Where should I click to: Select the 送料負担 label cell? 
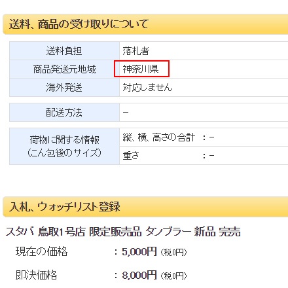(x=64, y=51)
